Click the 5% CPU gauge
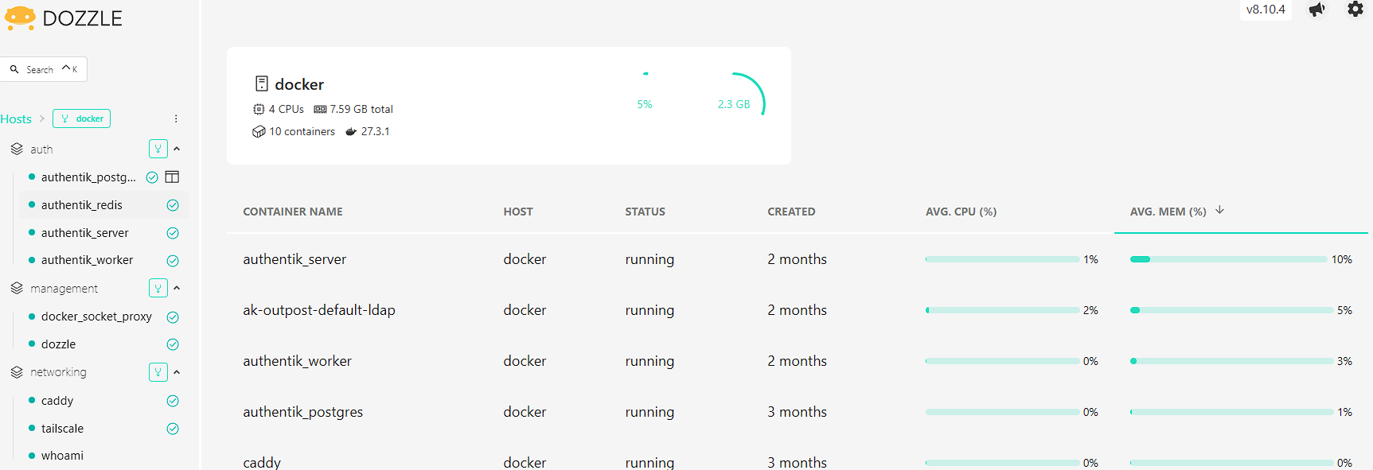Screen dimensions: 1373x470 (645, 104)
